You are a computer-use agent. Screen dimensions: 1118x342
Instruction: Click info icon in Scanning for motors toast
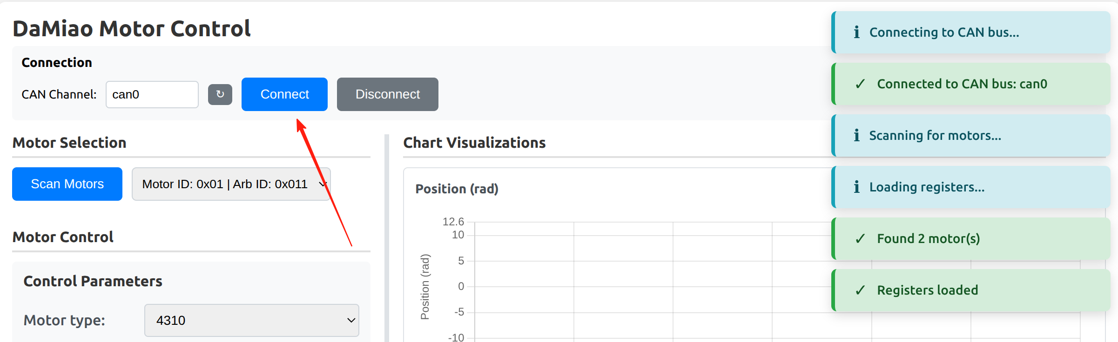[856, 135]
